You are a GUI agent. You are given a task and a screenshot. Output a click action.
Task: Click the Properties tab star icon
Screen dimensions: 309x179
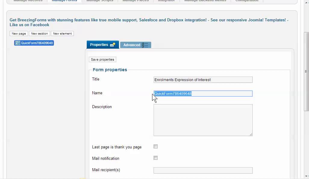112,45
